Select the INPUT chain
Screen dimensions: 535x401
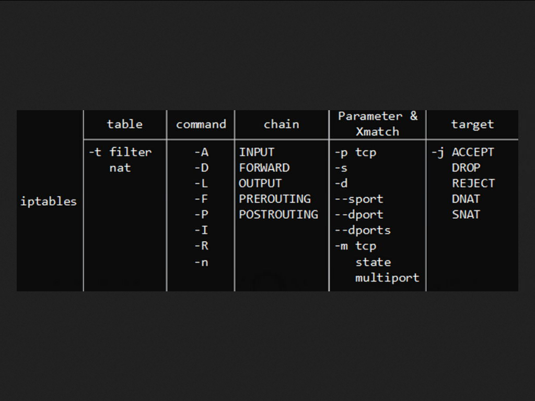(257, 152)
